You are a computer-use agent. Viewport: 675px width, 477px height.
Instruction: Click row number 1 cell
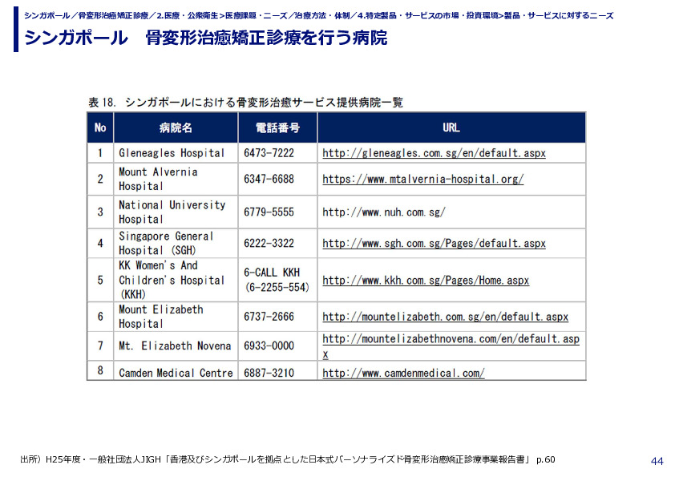click(100, 153)
